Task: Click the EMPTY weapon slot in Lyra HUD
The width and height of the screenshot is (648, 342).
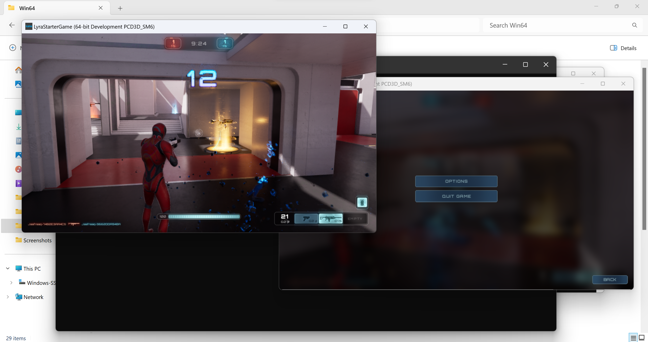Action: 355,219
